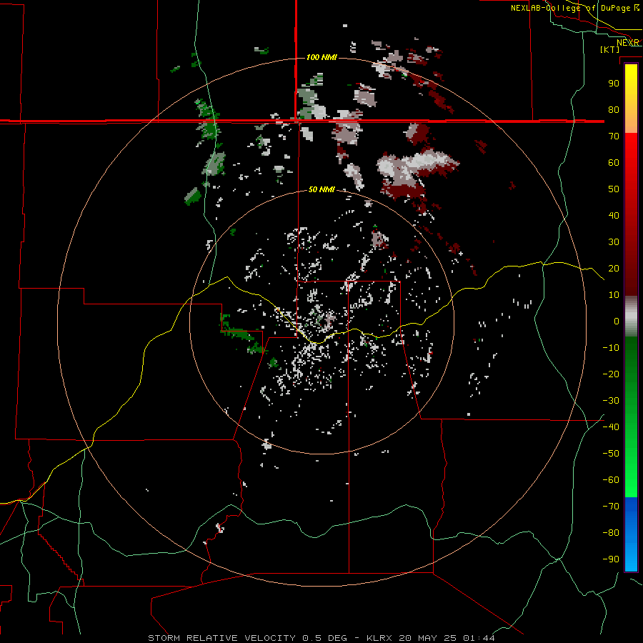Click the positive 90 velocity scale label
The height and width of the screenshot is (643, 643).
(x=614, y=84)
